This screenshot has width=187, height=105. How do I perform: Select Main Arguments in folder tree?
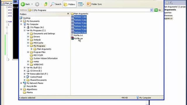coord(44,49)
